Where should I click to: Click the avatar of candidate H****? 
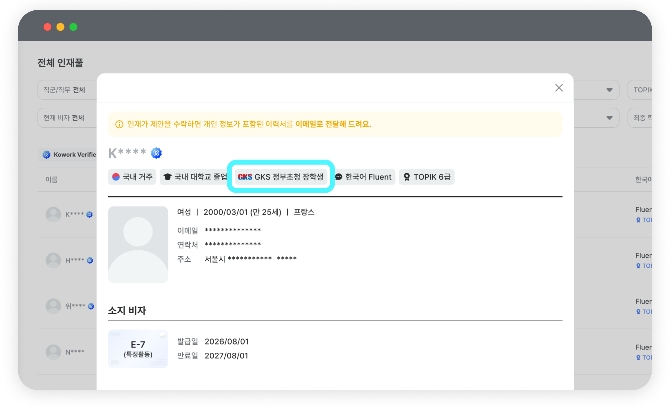click(53, 260)
